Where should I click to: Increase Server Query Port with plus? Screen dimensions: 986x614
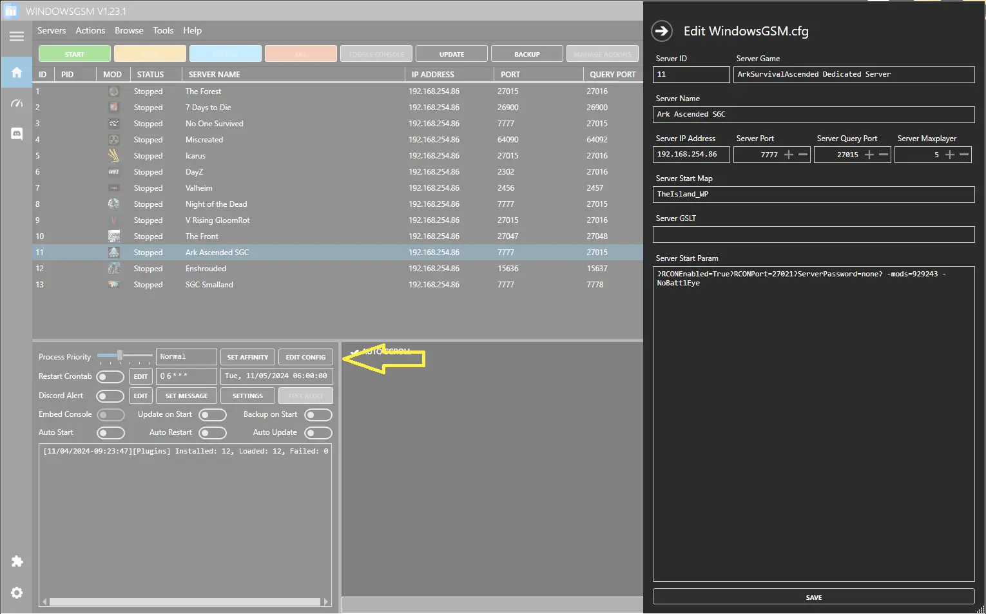869,155
